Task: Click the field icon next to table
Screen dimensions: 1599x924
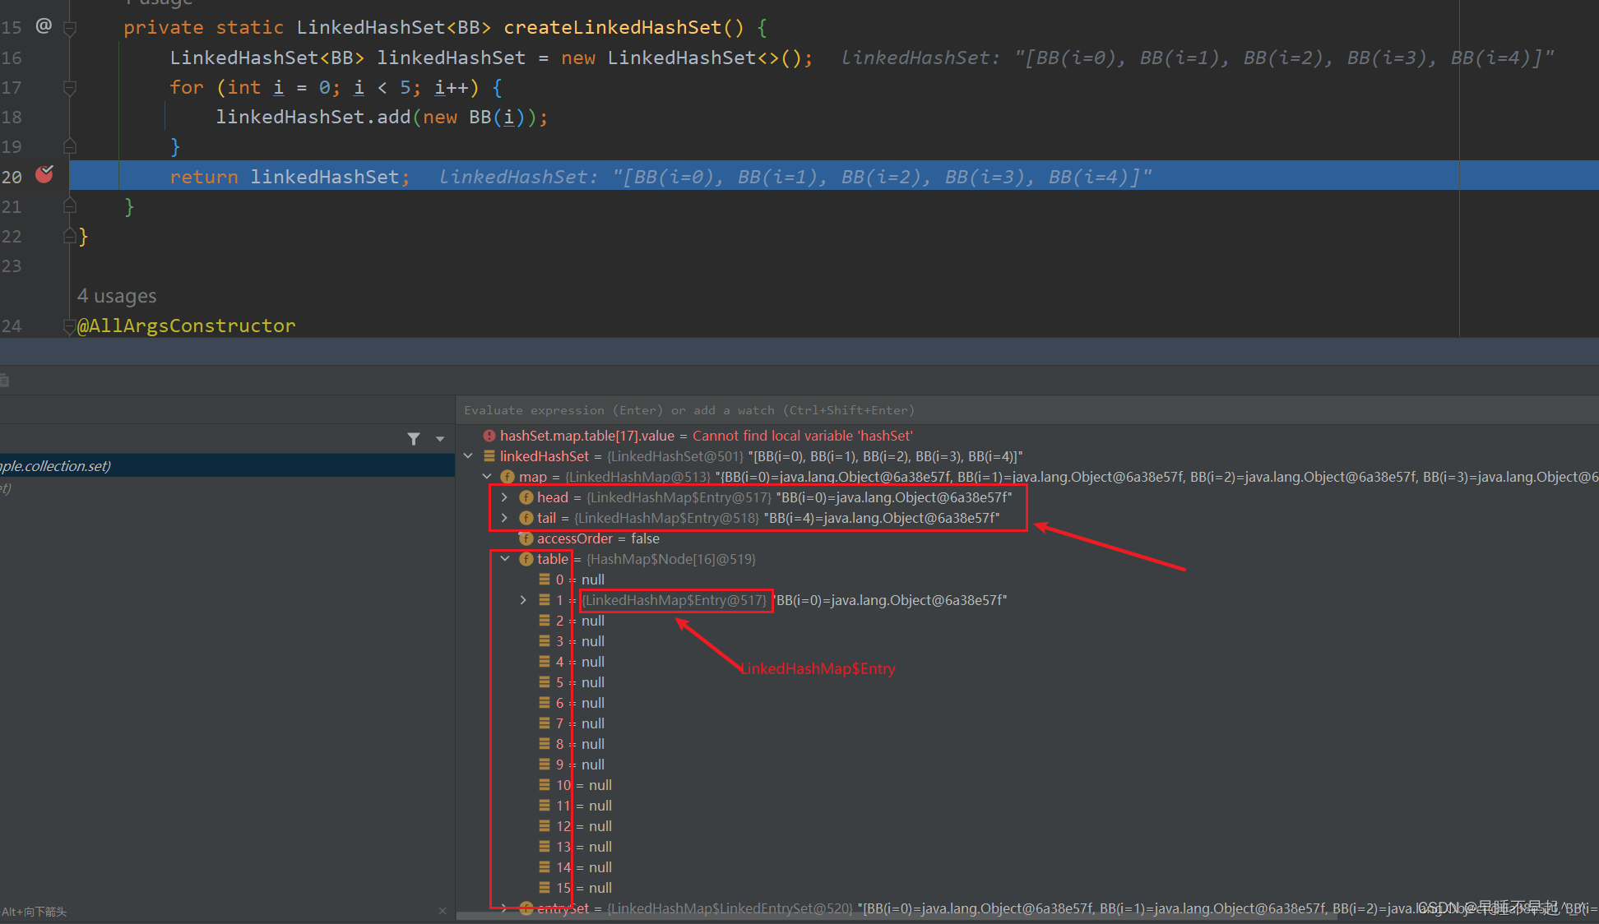Action: coord(526,559)
